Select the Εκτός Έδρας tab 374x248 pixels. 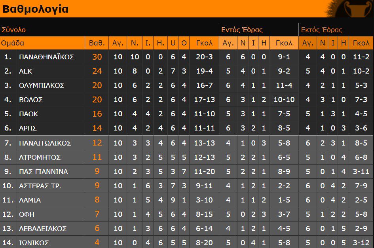(x=321, y=30)
